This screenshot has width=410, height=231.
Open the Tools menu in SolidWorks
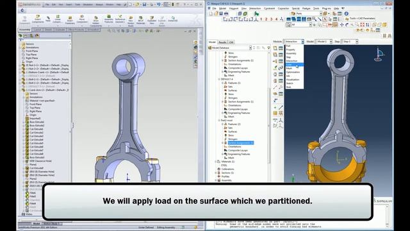click(78, 4)
